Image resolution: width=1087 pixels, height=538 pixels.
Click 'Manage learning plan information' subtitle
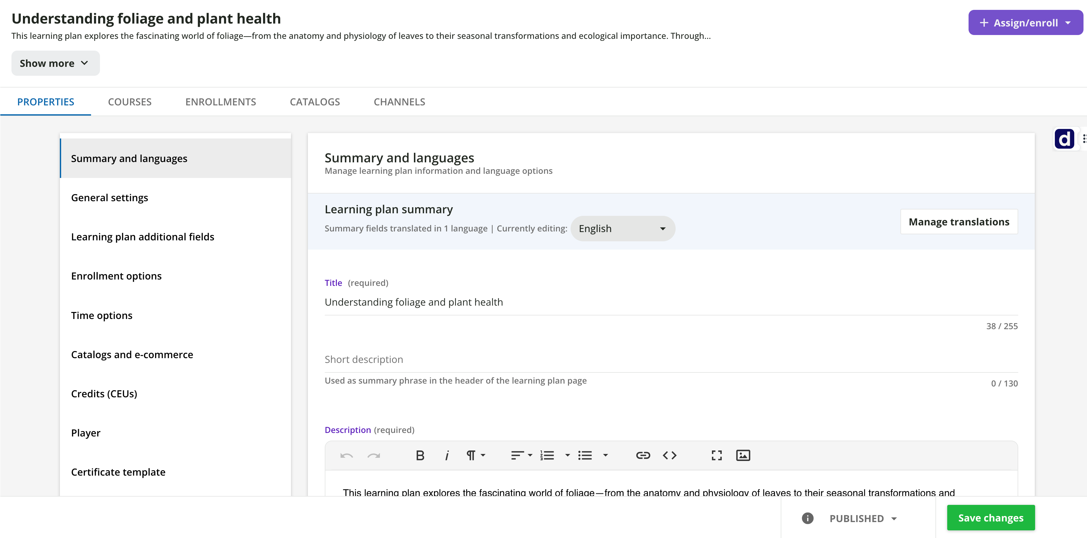coord(438,171)
